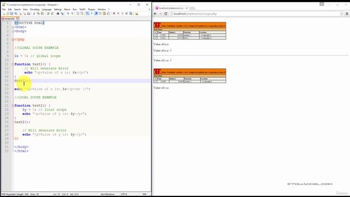Open a new browser tab

coord(192,8)
